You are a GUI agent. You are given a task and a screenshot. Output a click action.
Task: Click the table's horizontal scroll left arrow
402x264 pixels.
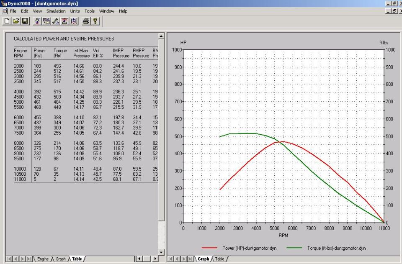[139, 259]
